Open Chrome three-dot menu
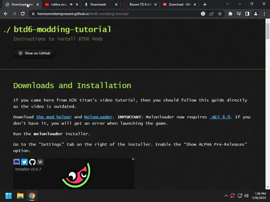Image resolution: width=270 pixels, height=202 pixels. (x=264, y=14)
